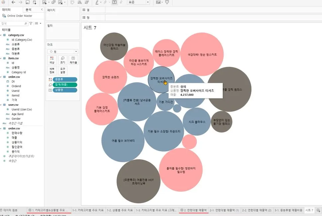Switch to the 분석 pane tab

[29, 10]
